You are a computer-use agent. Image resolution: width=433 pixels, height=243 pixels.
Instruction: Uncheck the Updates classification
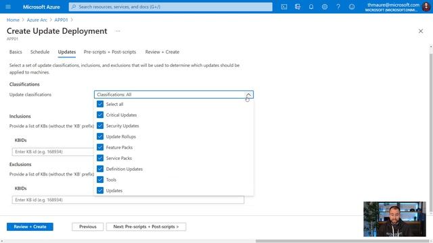[x=100, y=190]
